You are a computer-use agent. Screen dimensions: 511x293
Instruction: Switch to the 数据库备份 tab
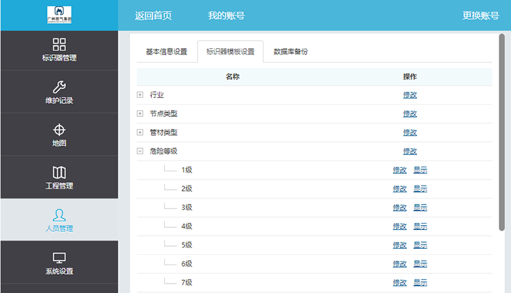pyautogui.click(x=291, y=52)
